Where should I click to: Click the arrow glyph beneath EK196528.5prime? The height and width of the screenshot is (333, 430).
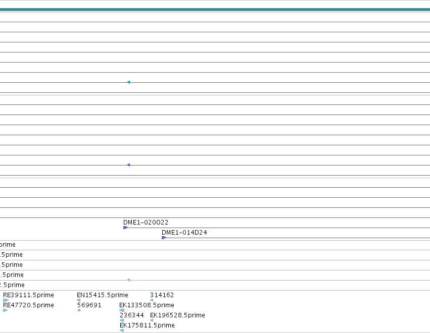click(x=152, y=320)
